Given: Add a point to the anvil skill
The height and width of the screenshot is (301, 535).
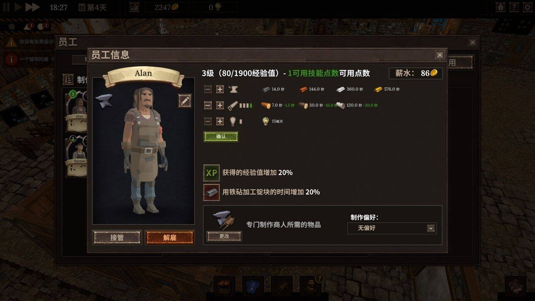Looking at the screenshot, I should click(x=220, y=89).
